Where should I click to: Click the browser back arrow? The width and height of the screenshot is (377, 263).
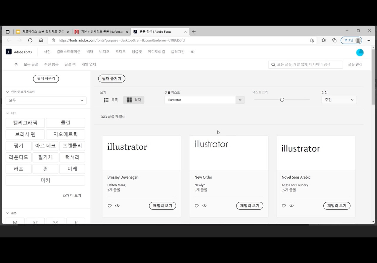click(9, 40)
